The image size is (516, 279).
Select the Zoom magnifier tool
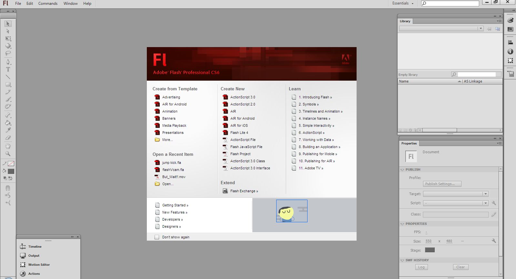[8, 154]
